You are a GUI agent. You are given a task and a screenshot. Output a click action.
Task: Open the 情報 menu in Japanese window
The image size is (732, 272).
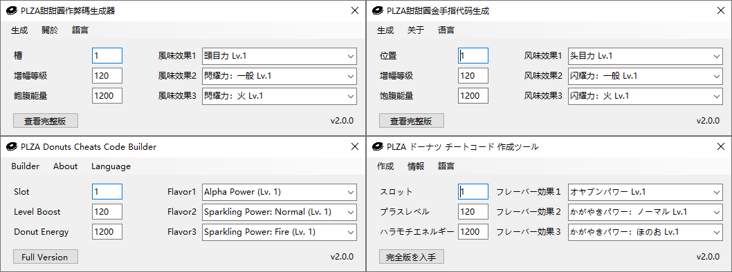(416, 166)
